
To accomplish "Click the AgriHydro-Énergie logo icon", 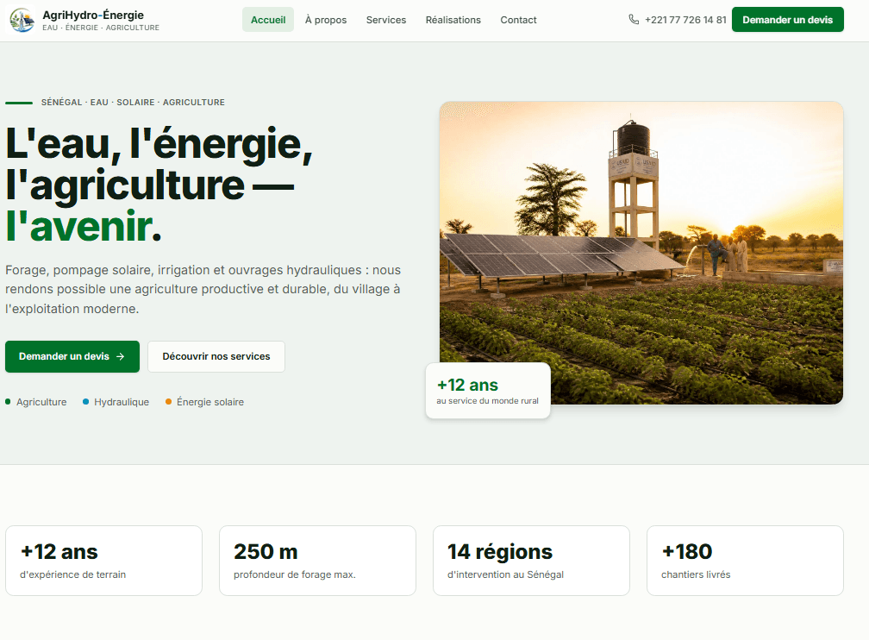I will coord(22,20).
